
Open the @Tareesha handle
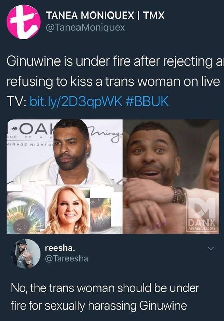66,258
